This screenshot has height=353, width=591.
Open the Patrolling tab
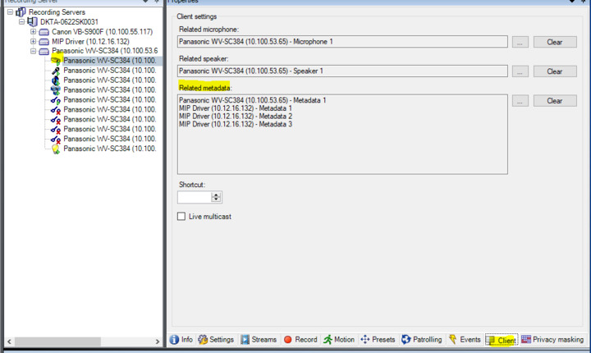click(x=422, y=340)
